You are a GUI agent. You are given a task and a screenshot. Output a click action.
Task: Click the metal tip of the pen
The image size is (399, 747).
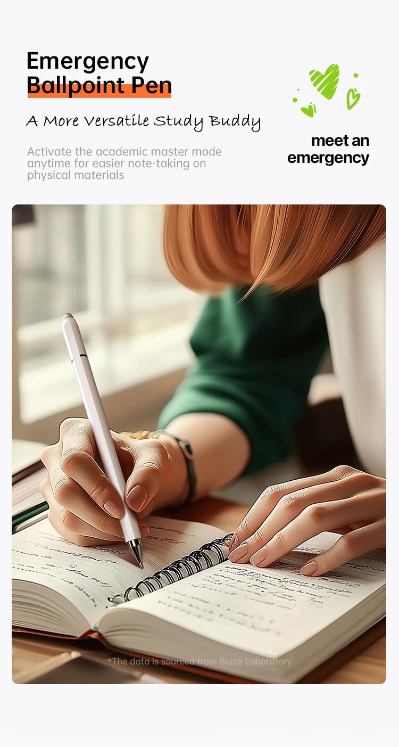click(x=137, y=553)
